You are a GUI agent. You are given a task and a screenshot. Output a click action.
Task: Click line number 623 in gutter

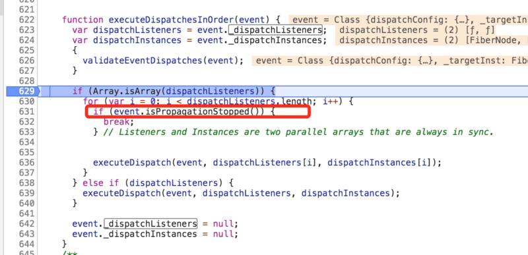pos(26,30)
